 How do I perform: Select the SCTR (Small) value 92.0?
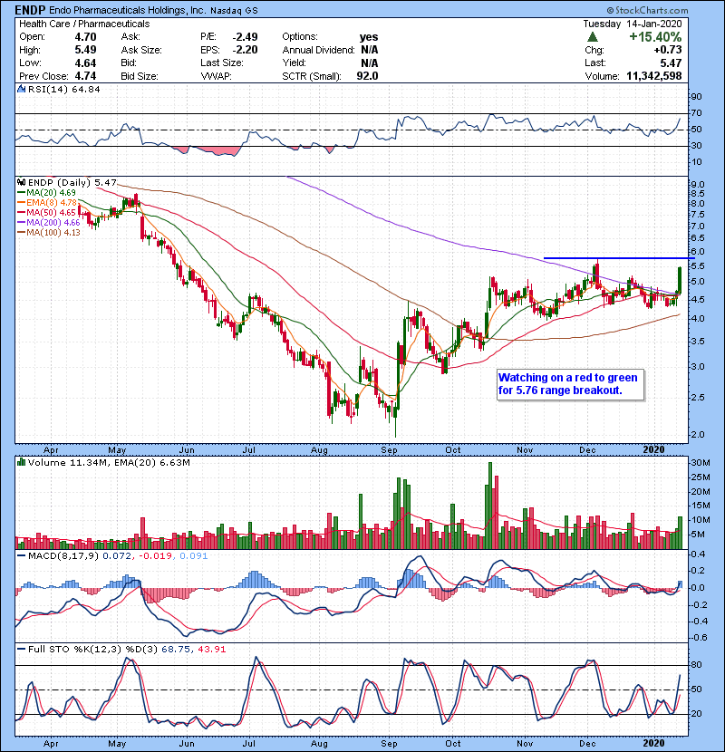367,76
